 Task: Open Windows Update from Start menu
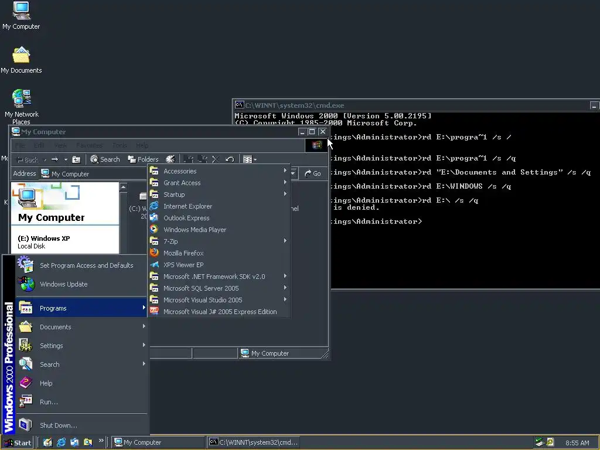tap(81, 284)
